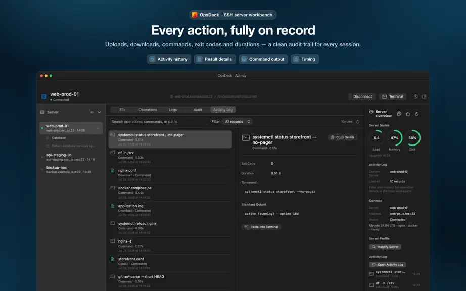
Task: Disconnect from web-prod-01
Action: [x=362, y=96]
